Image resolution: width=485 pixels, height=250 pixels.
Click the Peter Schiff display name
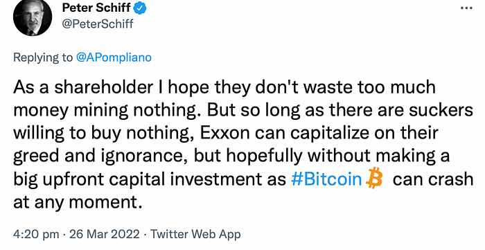point(96,8)
